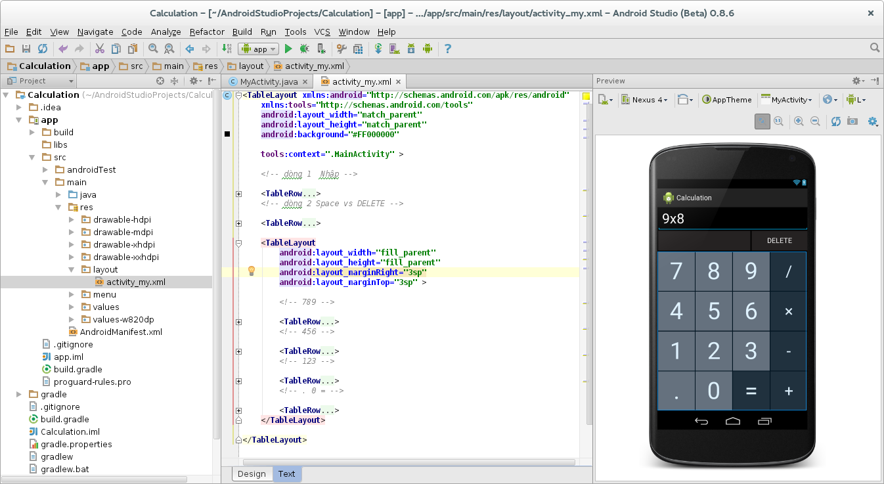Run the app with the green play icon
The height and width of the screenshot is (484, 884).
(288, 48)
